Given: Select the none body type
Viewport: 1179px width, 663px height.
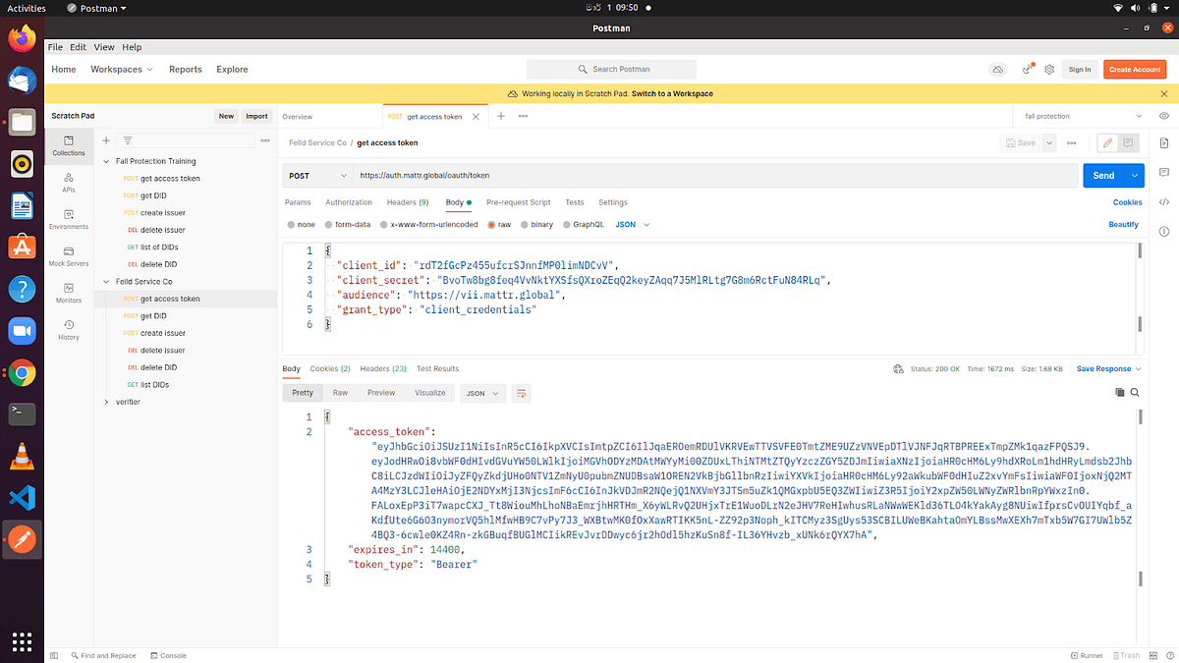Looking at the screenshot, I should 303,225.
